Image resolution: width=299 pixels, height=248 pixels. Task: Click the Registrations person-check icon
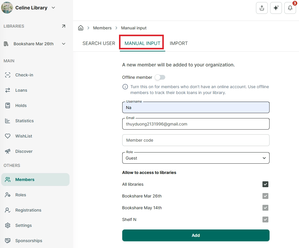click(8, 210)
